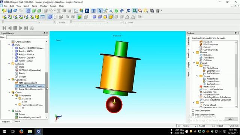This screenshot has height=135, width=240.
Task: Open the Edit menu
Action: pyautogui.click(x=12, y=6)
